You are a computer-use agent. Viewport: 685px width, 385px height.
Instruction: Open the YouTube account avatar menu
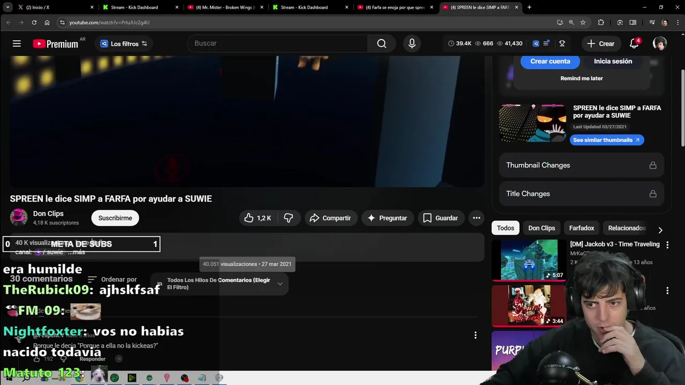[x=659, y=44]
